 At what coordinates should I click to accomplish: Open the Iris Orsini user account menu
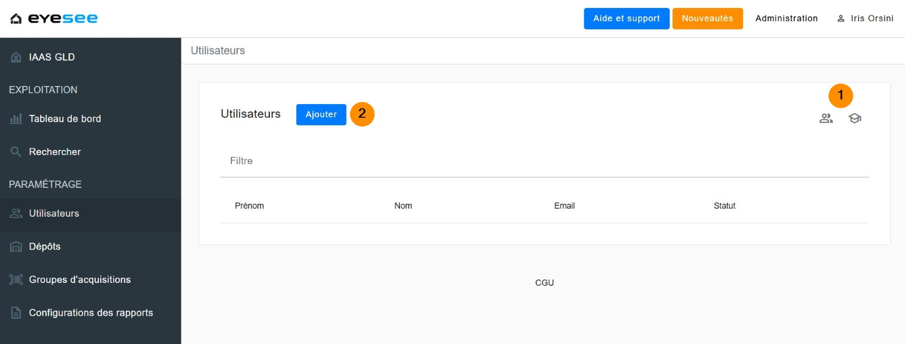pyautogui.click(x=865, y=19)
